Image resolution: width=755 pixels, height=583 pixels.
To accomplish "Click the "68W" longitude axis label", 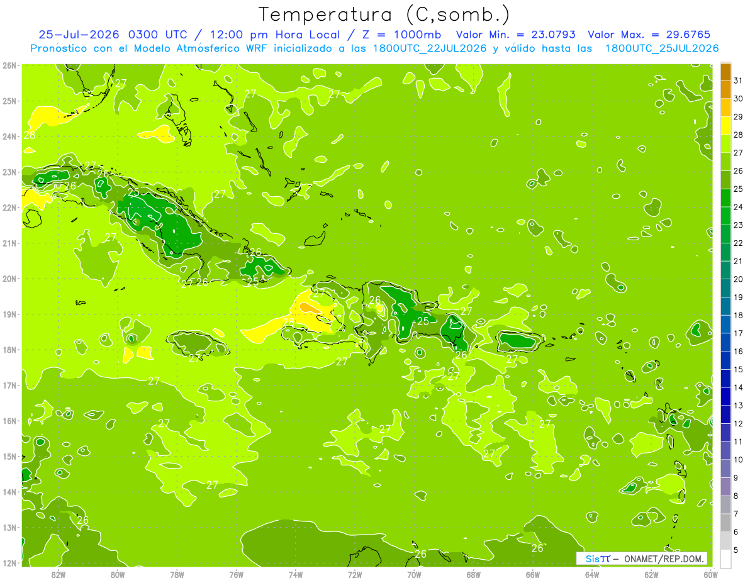I will coord(473,574).
